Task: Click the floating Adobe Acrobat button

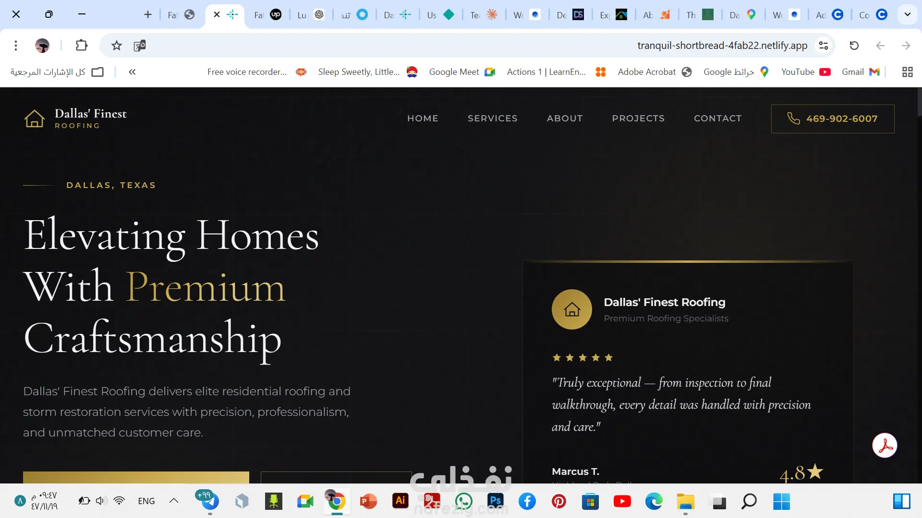Action: [885, 446]
